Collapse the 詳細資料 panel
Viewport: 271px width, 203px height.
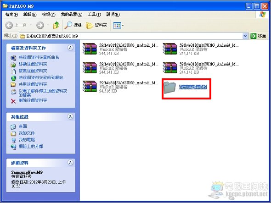(x=70, y=163)
